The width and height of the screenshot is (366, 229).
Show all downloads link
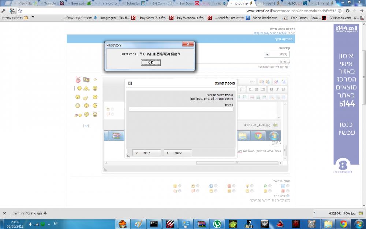28,213
